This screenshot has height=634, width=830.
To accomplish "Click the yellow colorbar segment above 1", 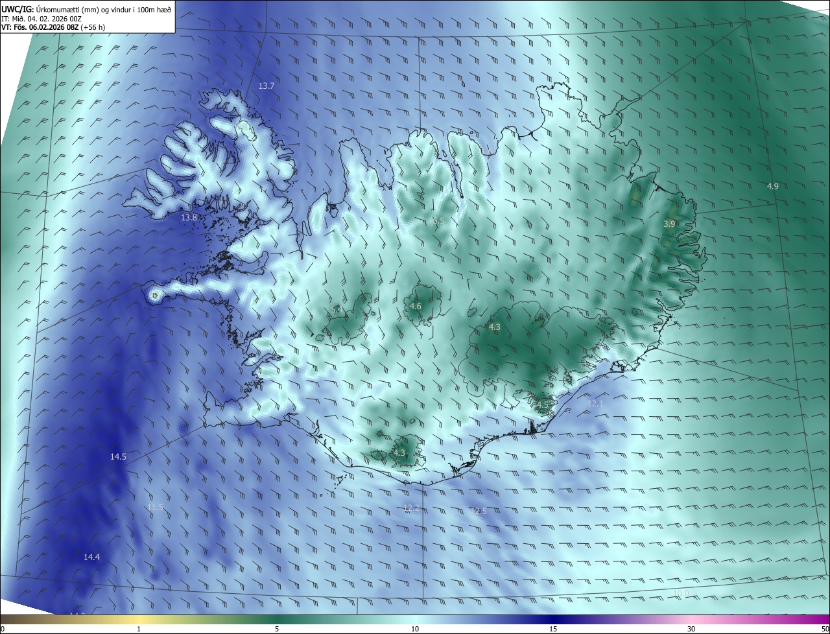I will click(139, 619).
